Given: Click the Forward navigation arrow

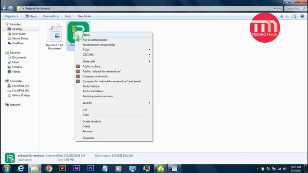Looking at the screenshot, I should click(11, 9).
